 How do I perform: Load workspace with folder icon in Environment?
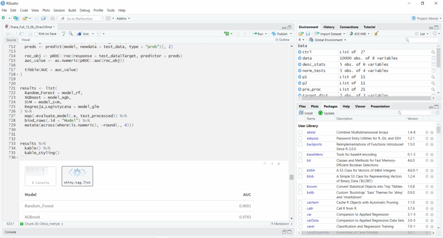[301, 34]
